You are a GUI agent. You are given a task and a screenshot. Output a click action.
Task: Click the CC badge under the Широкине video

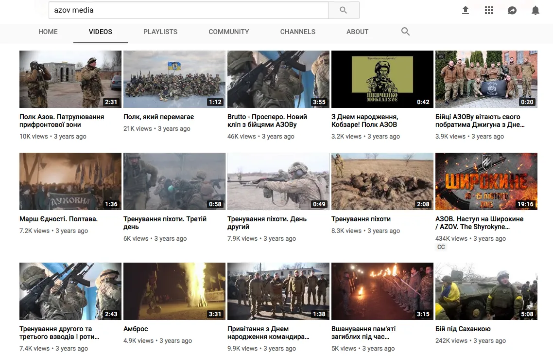point(441,247)
